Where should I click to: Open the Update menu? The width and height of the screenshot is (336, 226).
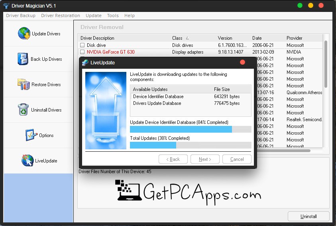click(93, 15)
